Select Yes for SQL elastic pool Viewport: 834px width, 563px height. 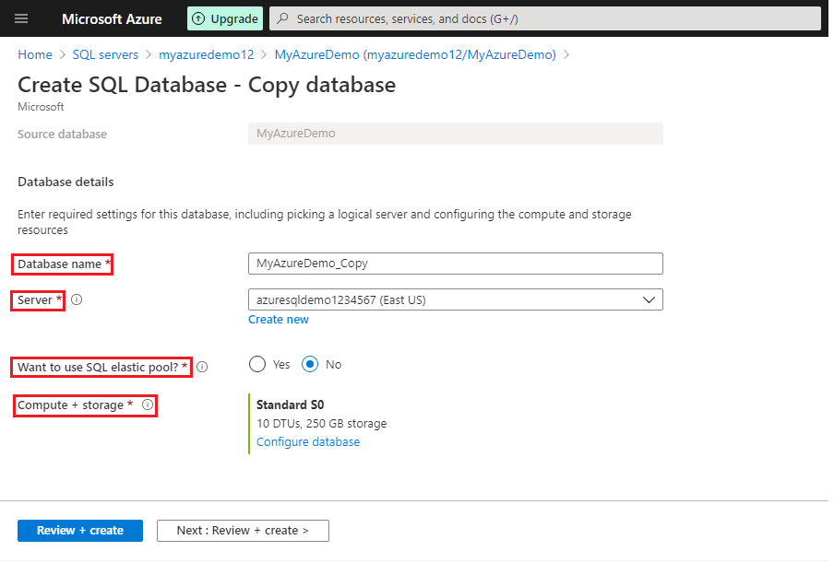pos(258,365)
